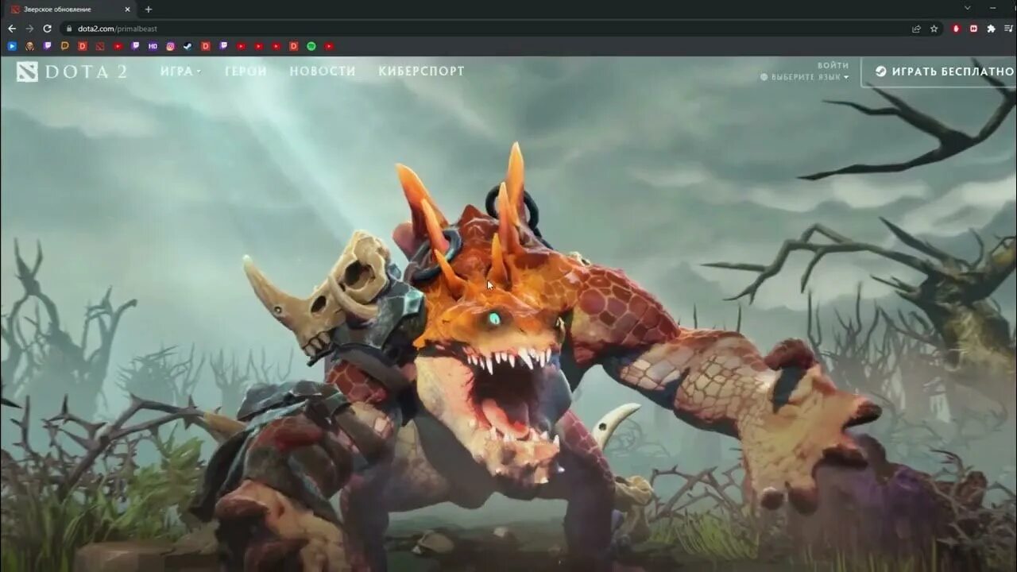The width and height of the screenshot is (1017, 572).
Task: View site info via the lock icon
Action: point(69,29)
